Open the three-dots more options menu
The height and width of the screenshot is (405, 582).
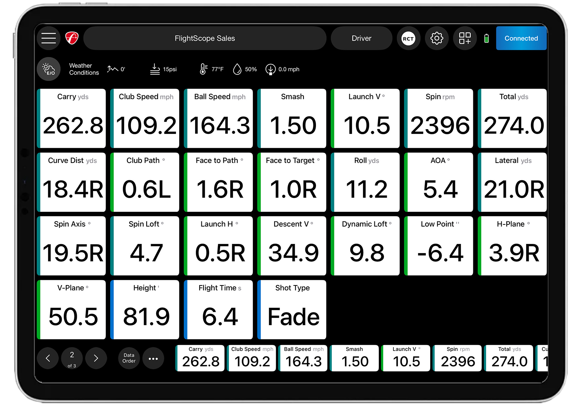pyautogui.click(x=153, y=358)
